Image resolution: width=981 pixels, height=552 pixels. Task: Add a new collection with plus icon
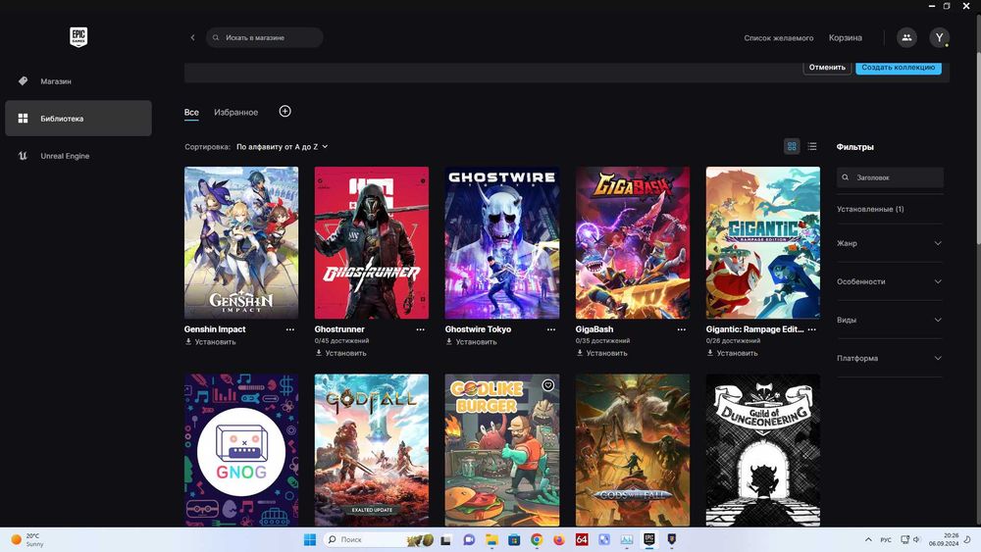pyautogui.click(x=284, y=111)
